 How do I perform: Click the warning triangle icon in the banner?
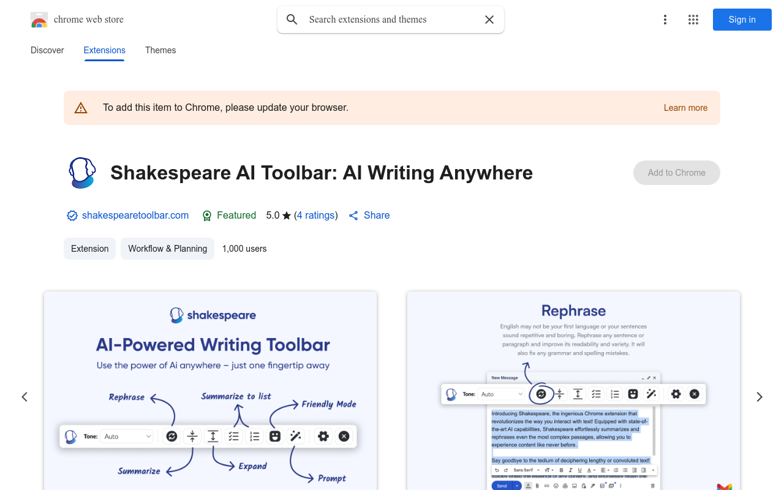click(x=81, y=108)
